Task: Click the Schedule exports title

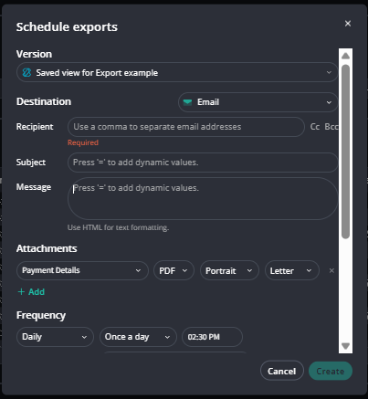Action: (x=67, y=26)
